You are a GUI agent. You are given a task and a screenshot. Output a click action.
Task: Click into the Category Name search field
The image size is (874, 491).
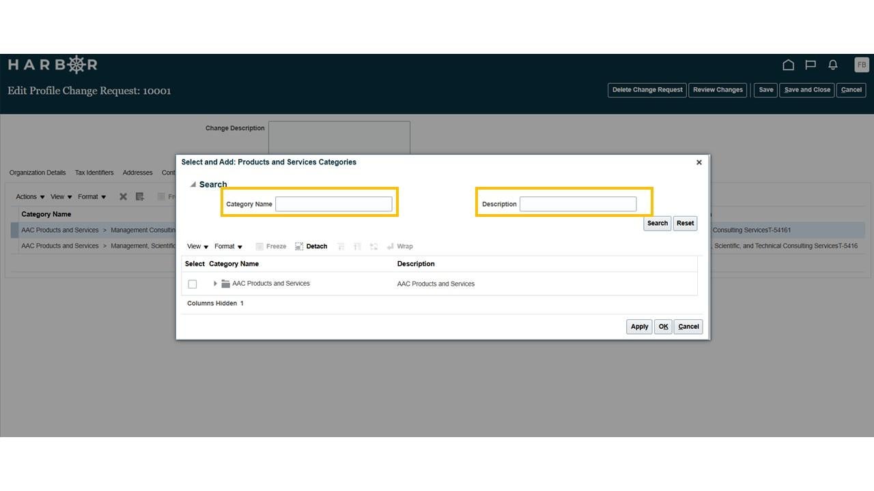click(334, 204)
